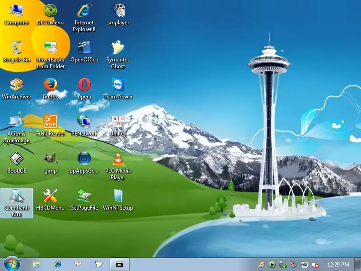Screen dimensions: 361x271
Task: Click the TeamViewer desktop icon
Action: tap(118, 89)
